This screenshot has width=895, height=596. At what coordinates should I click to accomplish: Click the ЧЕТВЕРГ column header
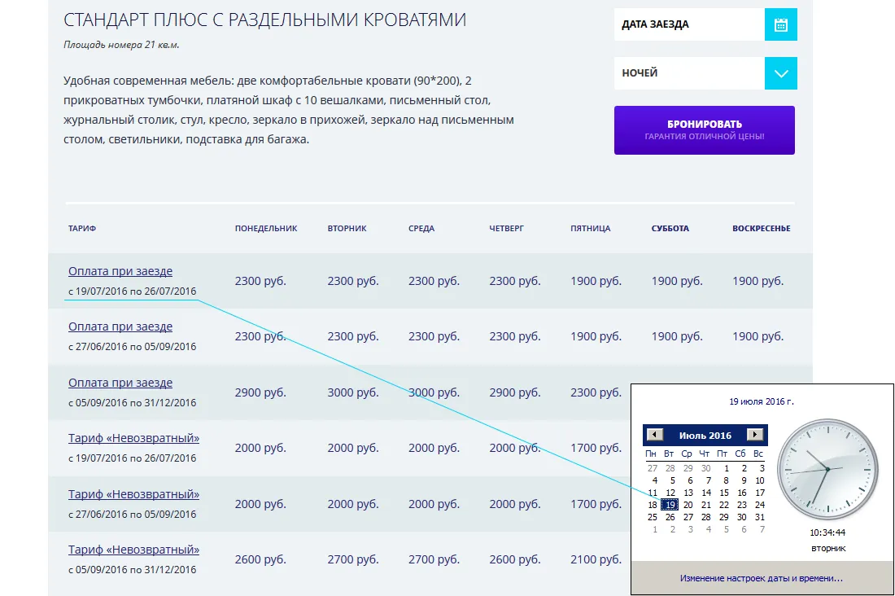tap(506, 229)
